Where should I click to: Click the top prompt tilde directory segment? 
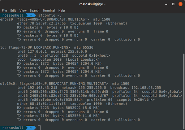tap(31, 16)
